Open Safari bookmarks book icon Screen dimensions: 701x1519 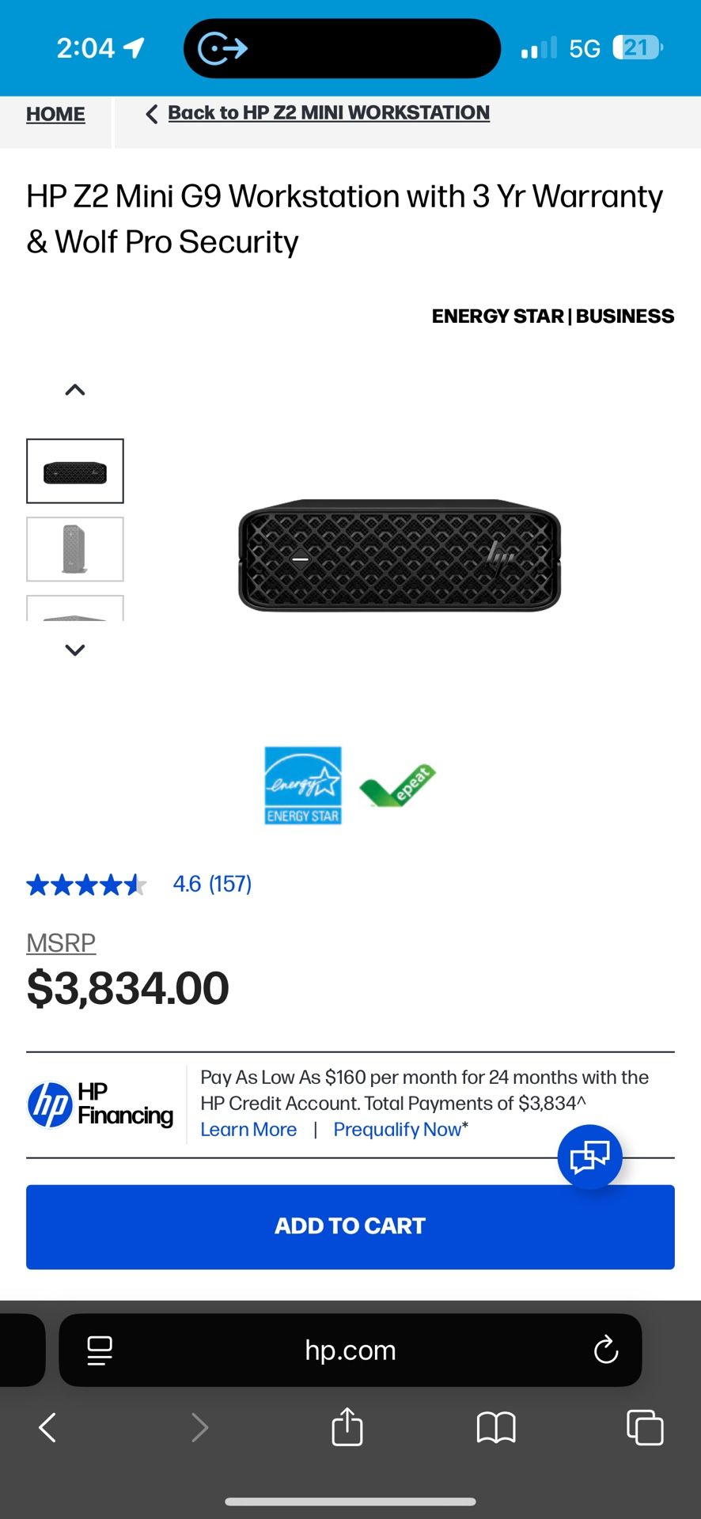[496, 1427]
